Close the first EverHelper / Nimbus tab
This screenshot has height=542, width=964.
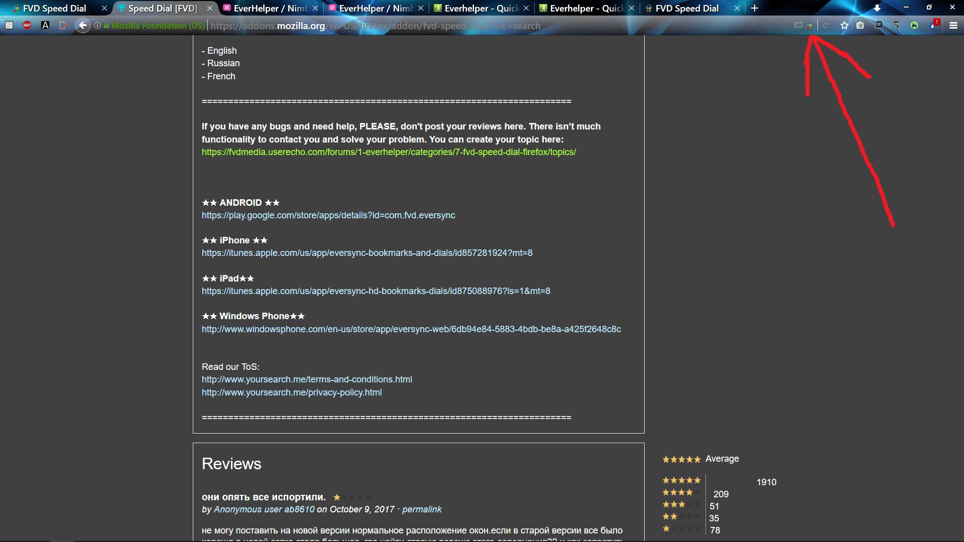[315, 8]
